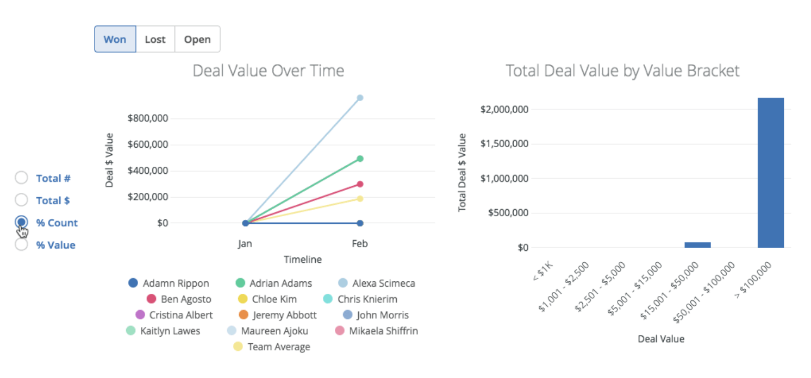Select the % Value radio option
This screenshot has height=378, width=811.
pyautogui.click(x=22, y=245)
